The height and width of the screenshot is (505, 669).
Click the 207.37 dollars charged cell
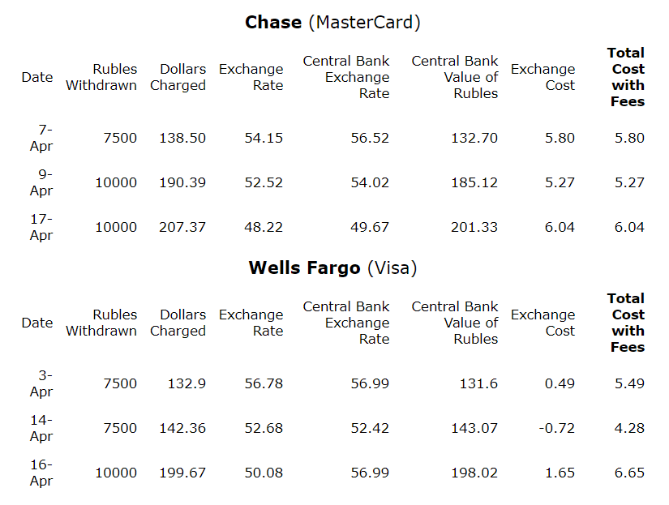point(182,227)
